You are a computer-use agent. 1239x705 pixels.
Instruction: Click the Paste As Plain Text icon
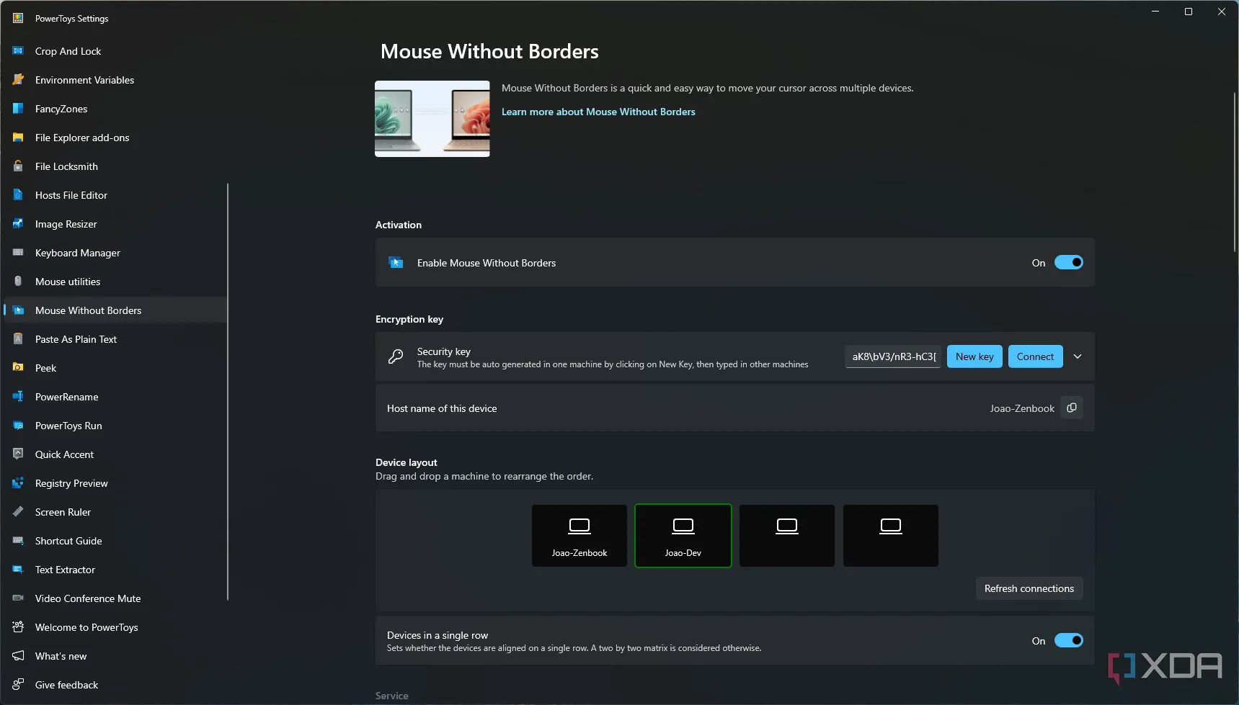(x=18, y=339)
